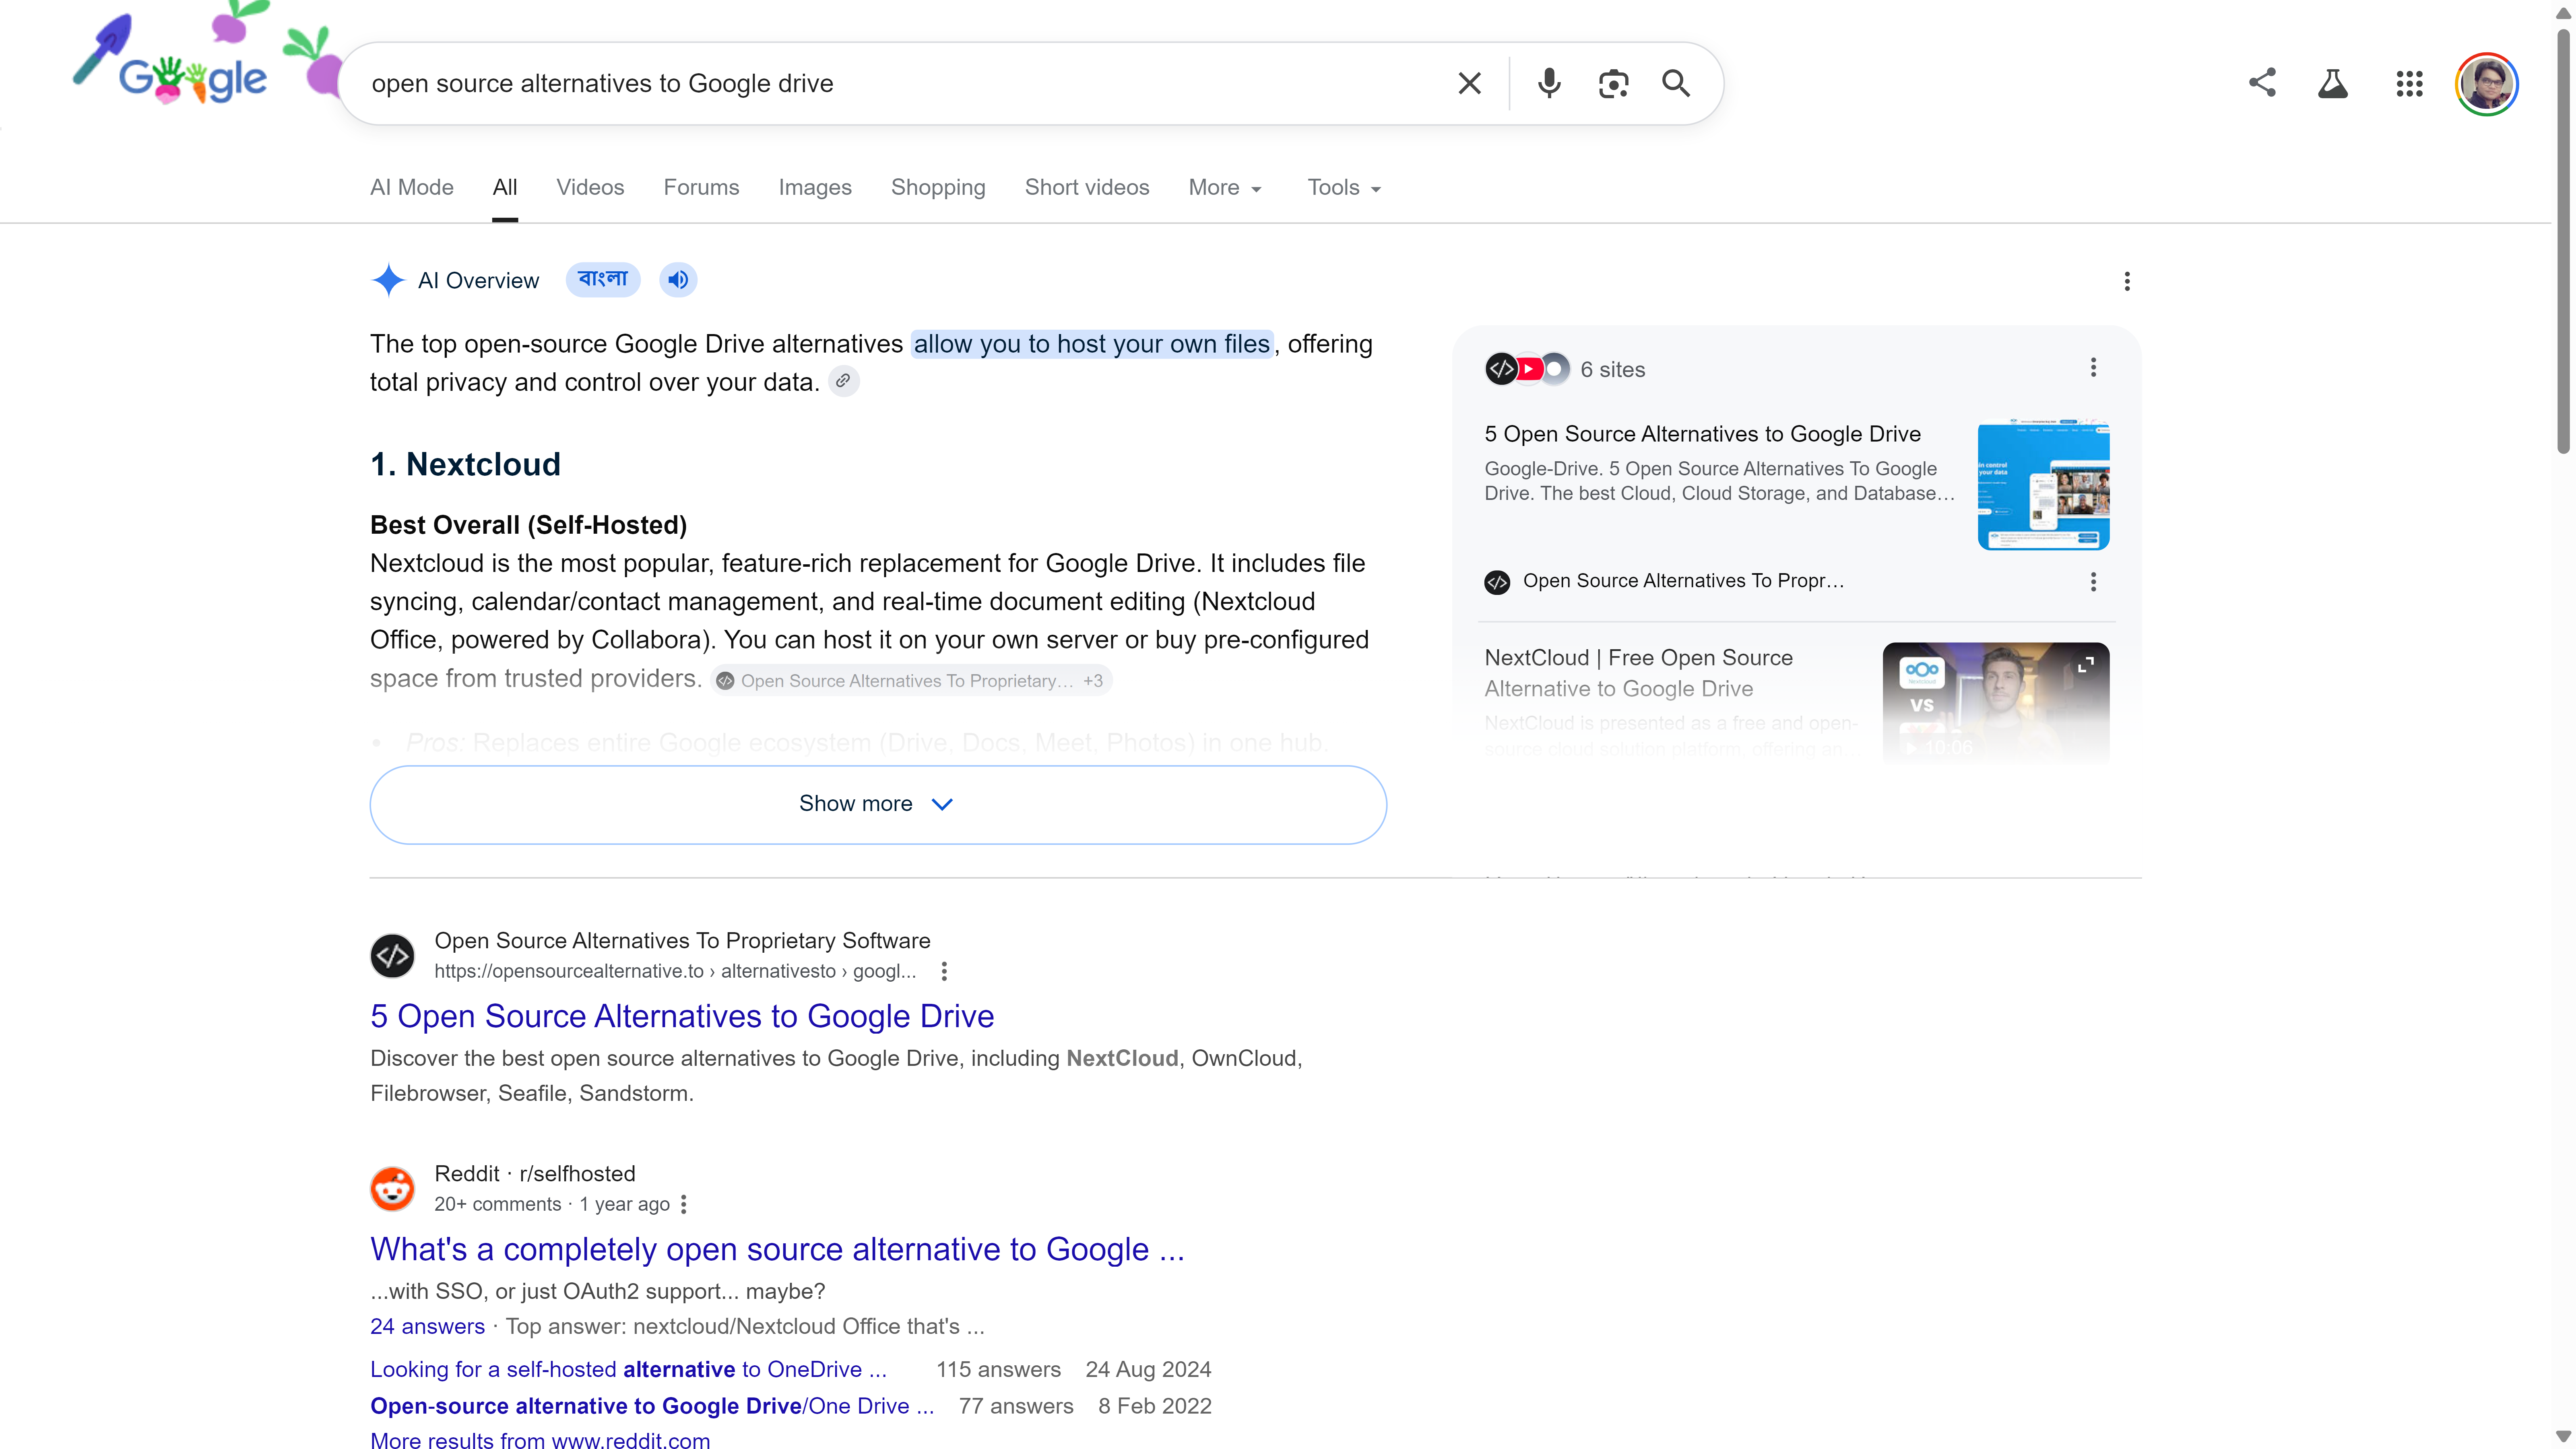Share results with the share icon
The image size is (2576, 1449).
[x=2262, y=83]
